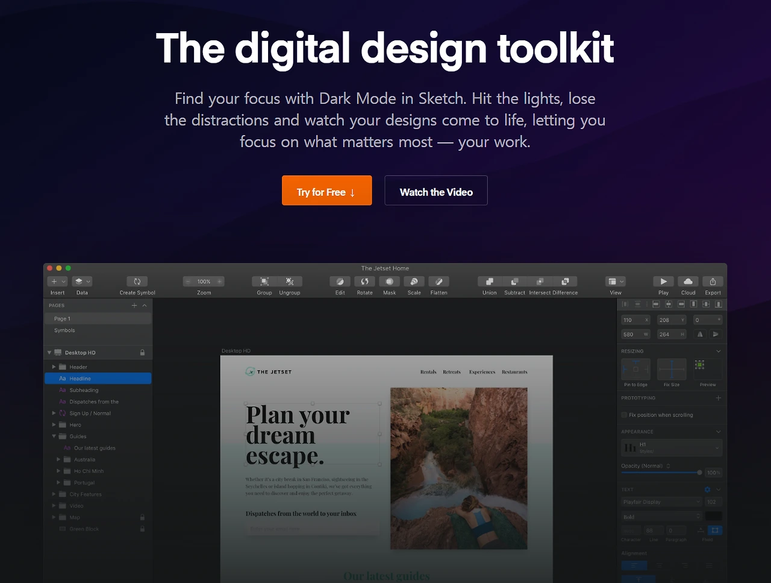The width and height of the screenshot is (771, 583).
Task: Expand the Australia layer group
Action: coord(58,459)
